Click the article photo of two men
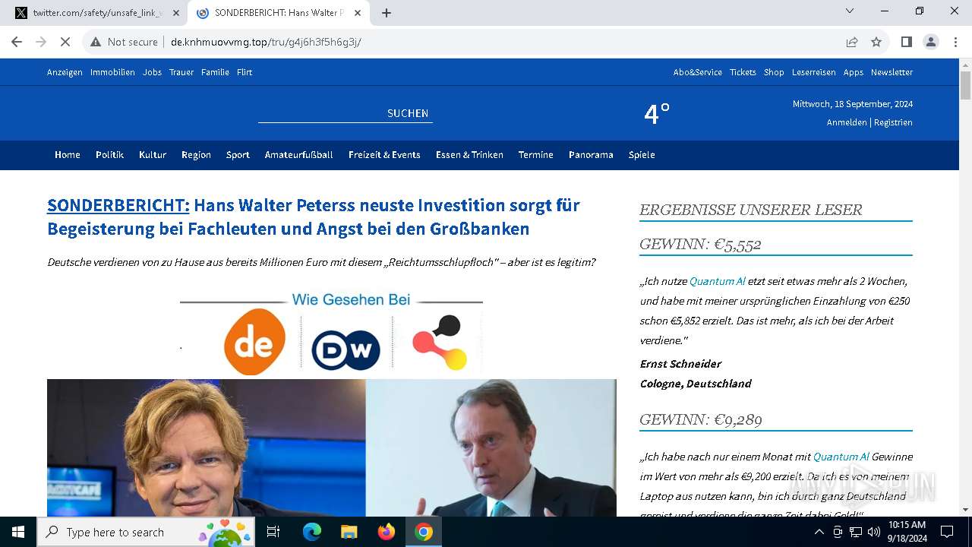This screenshot has height=547, width=972. click(x=332, y=448)
